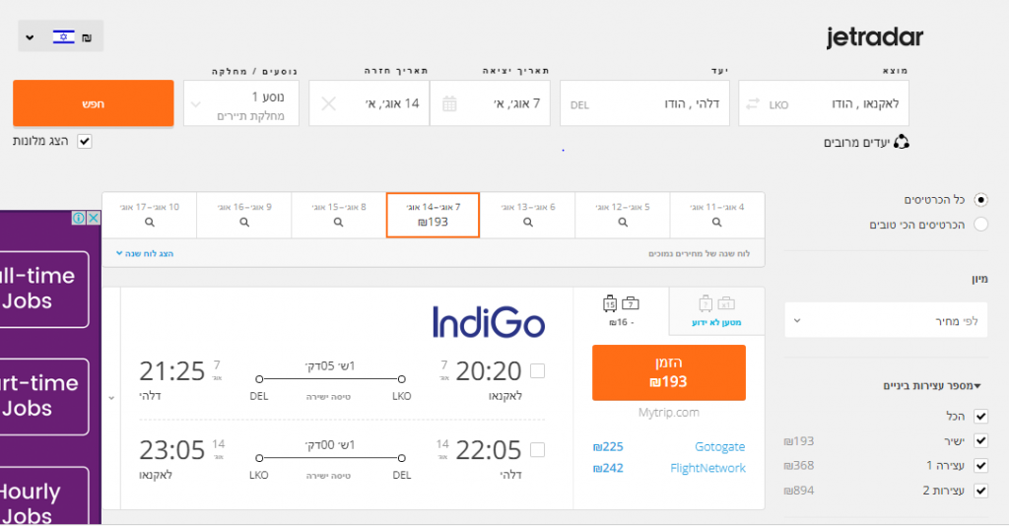Open the currency and language selector
This screenshot has height=527, width=1009.
click(60, 36)
